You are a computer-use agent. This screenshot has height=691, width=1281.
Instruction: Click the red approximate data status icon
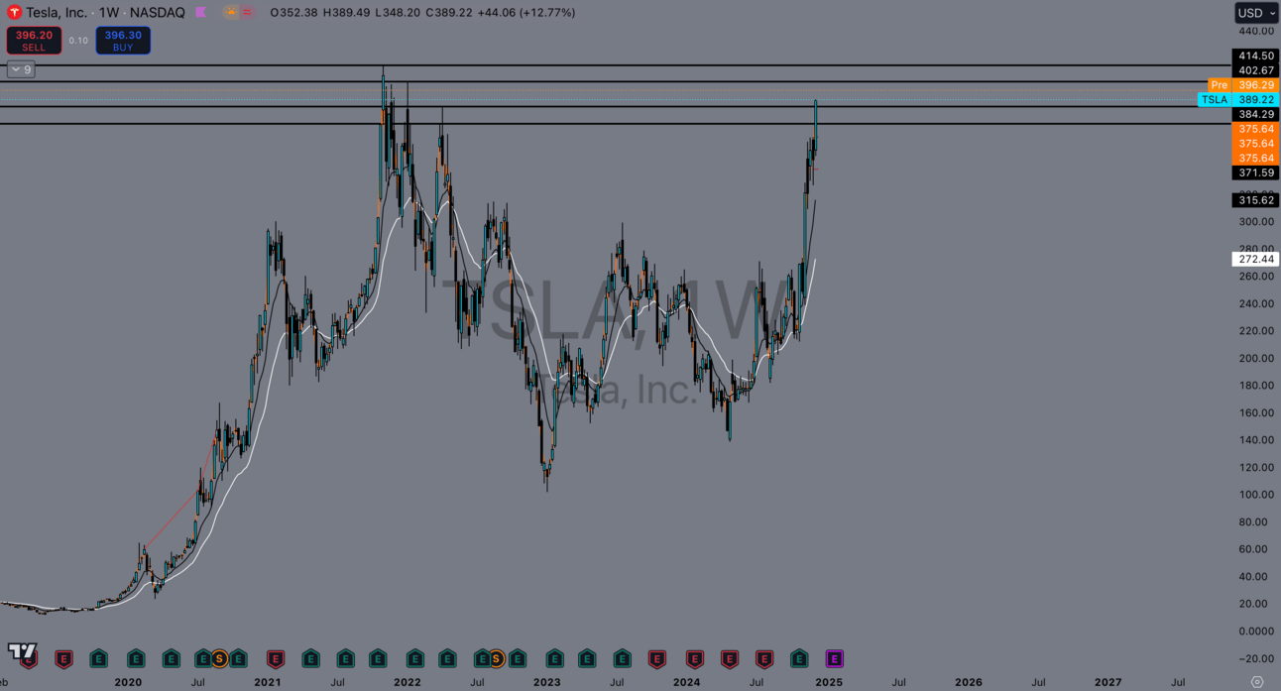pos(248,13)
